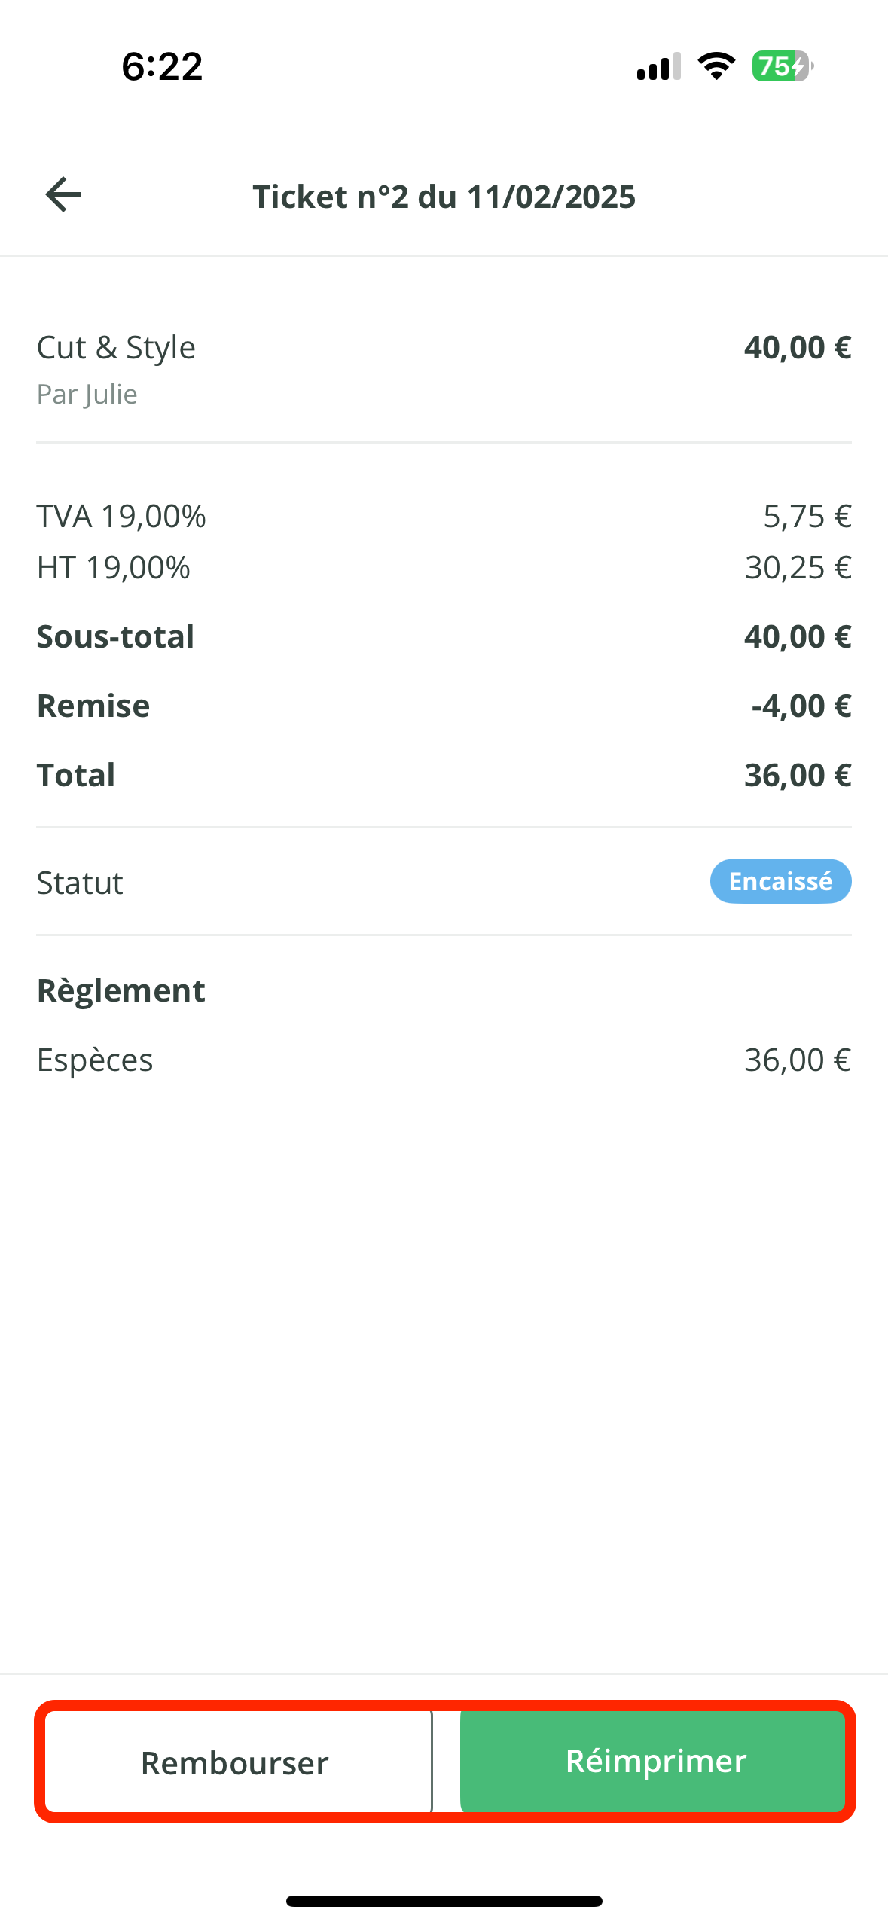Select the Cut & Style line item

coord(116,348)
